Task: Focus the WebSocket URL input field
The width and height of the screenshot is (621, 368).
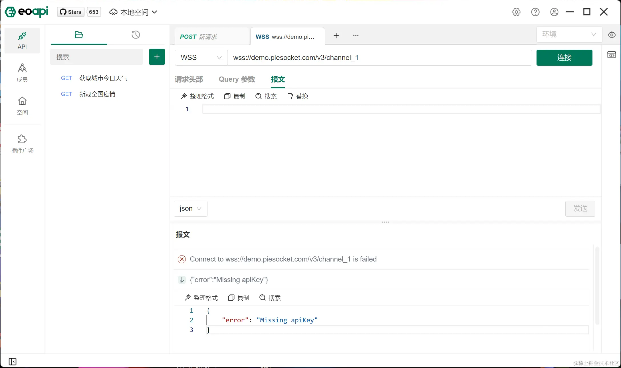Action: tap(379, 58)
